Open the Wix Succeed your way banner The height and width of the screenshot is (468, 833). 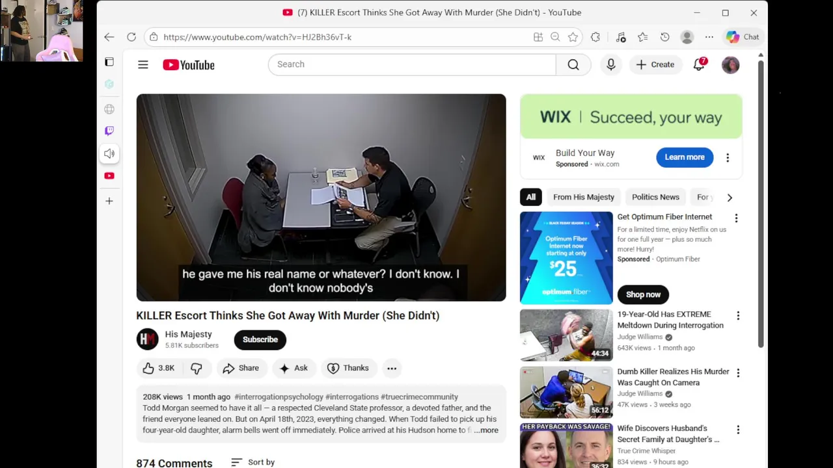[x=631, y=116]
